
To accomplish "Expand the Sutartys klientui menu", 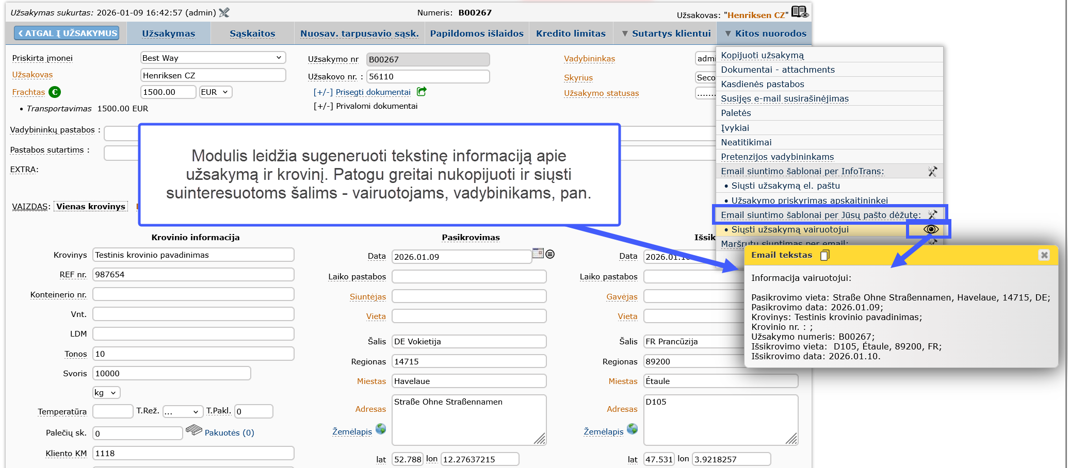I will point(666,34).
